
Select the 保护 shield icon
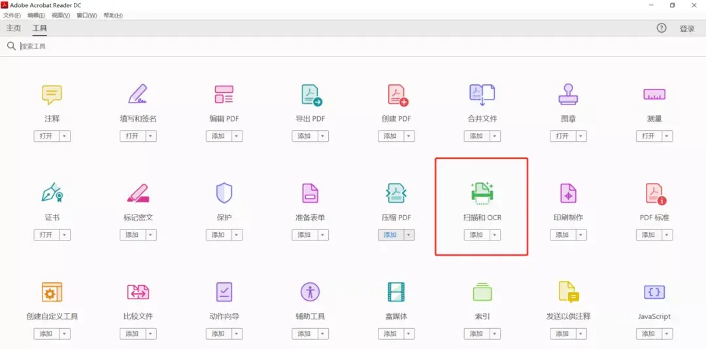coord(224,193)
